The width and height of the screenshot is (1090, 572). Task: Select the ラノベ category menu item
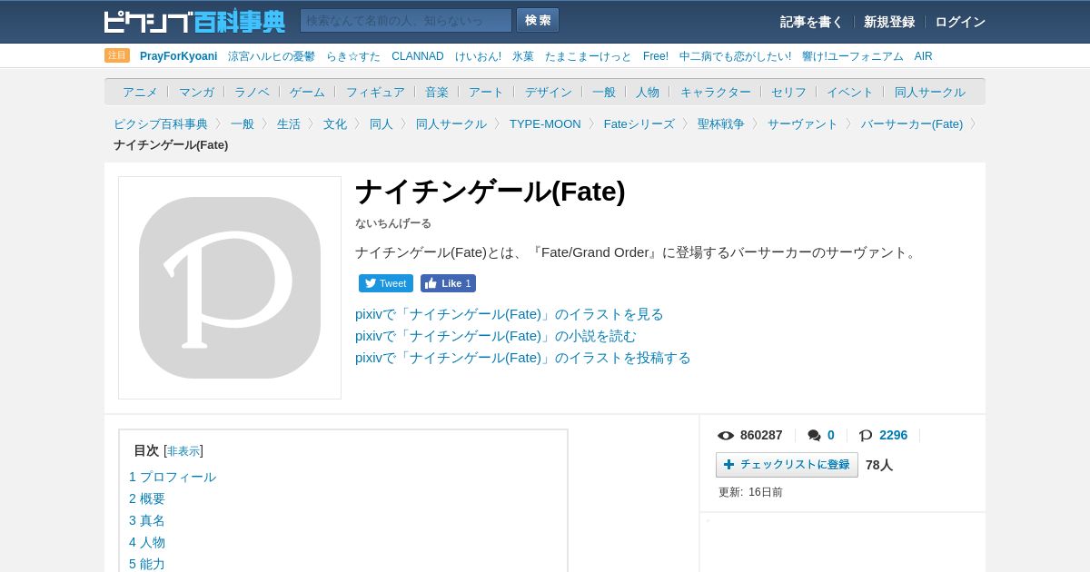pos(252,92)
